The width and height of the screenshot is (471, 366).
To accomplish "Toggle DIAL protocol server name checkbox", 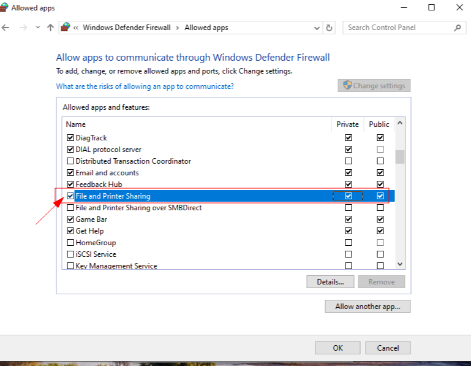I will pos(70,150).
